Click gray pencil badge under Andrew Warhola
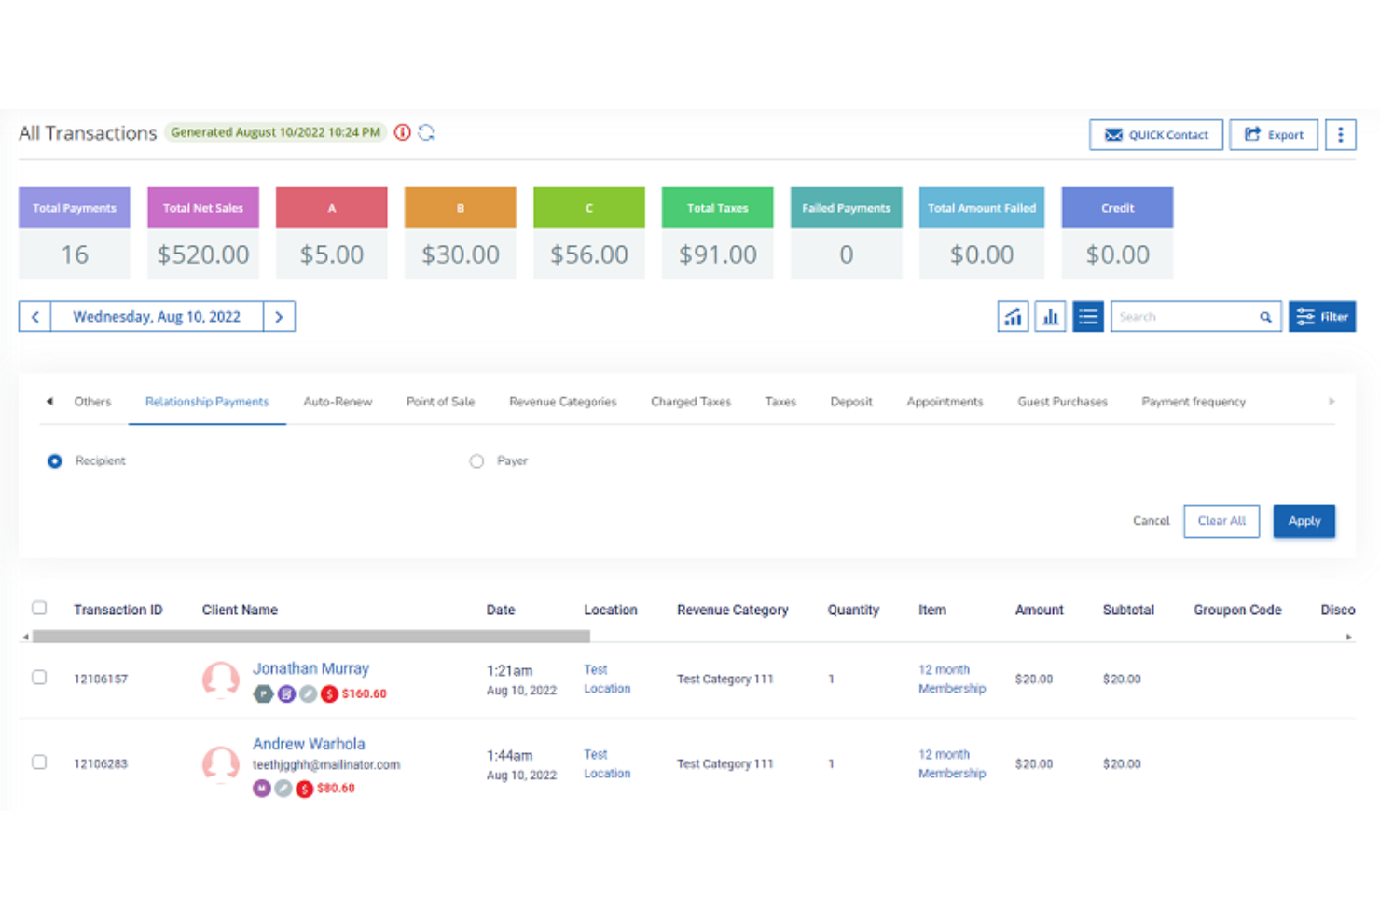This screenshot has width=1380, height=920. coord(283,789)
